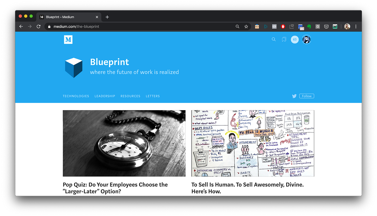Click the zoom magnifier icon in address bar
The image size is (377, 216).
pyautogui.click(x=237, y=27)
